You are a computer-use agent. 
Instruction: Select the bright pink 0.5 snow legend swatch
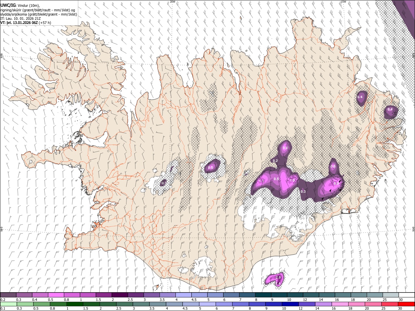tap(56, 295)
